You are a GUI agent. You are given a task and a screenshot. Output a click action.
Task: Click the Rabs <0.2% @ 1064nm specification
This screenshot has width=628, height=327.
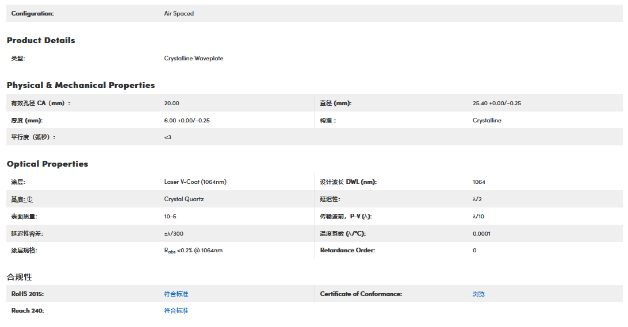pos(193,251)
